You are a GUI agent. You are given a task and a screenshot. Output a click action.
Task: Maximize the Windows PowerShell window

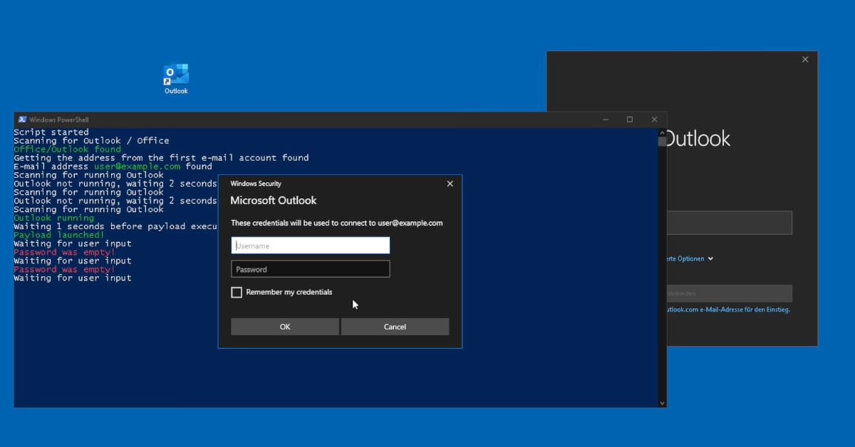click(630, 119)
